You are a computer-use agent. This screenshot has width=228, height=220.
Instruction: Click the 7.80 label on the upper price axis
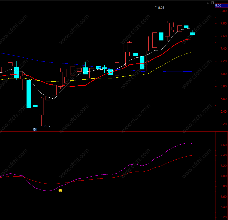223,23
